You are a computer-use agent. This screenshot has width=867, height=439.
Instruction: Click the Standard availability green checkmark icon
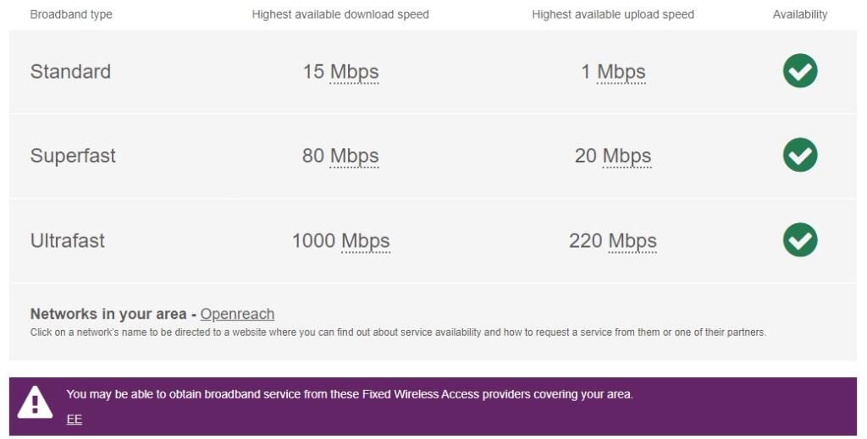click(800, 71)
